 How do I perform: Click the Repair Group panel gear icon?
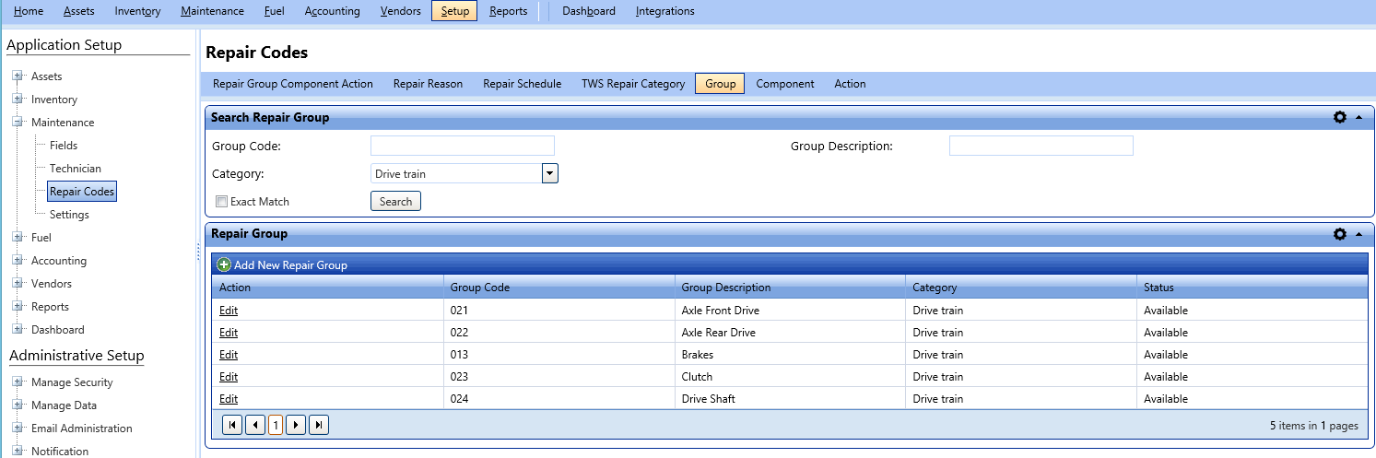(1340, 234)
